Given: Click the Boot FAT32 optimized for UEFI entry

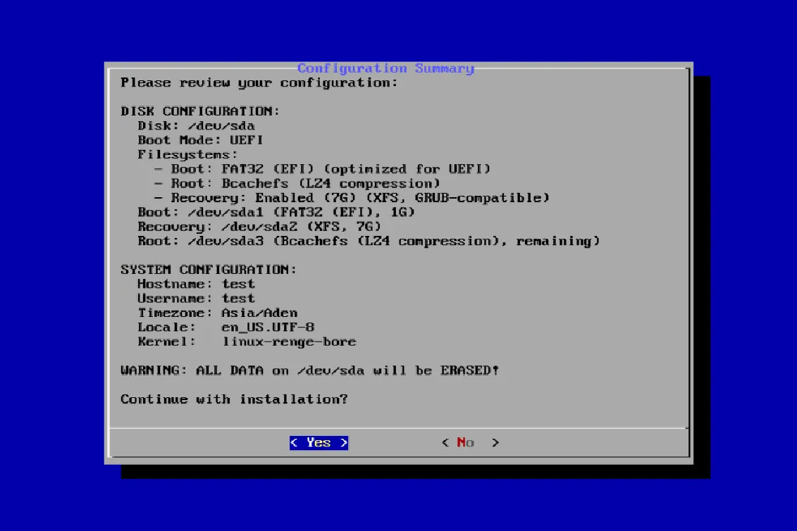Looking at the screenshot, I should point(322,169).
